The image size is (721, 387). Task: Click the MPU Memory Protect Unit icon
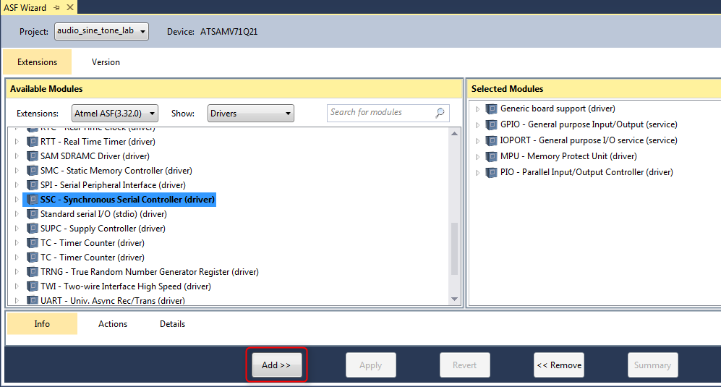pos(492,156)
